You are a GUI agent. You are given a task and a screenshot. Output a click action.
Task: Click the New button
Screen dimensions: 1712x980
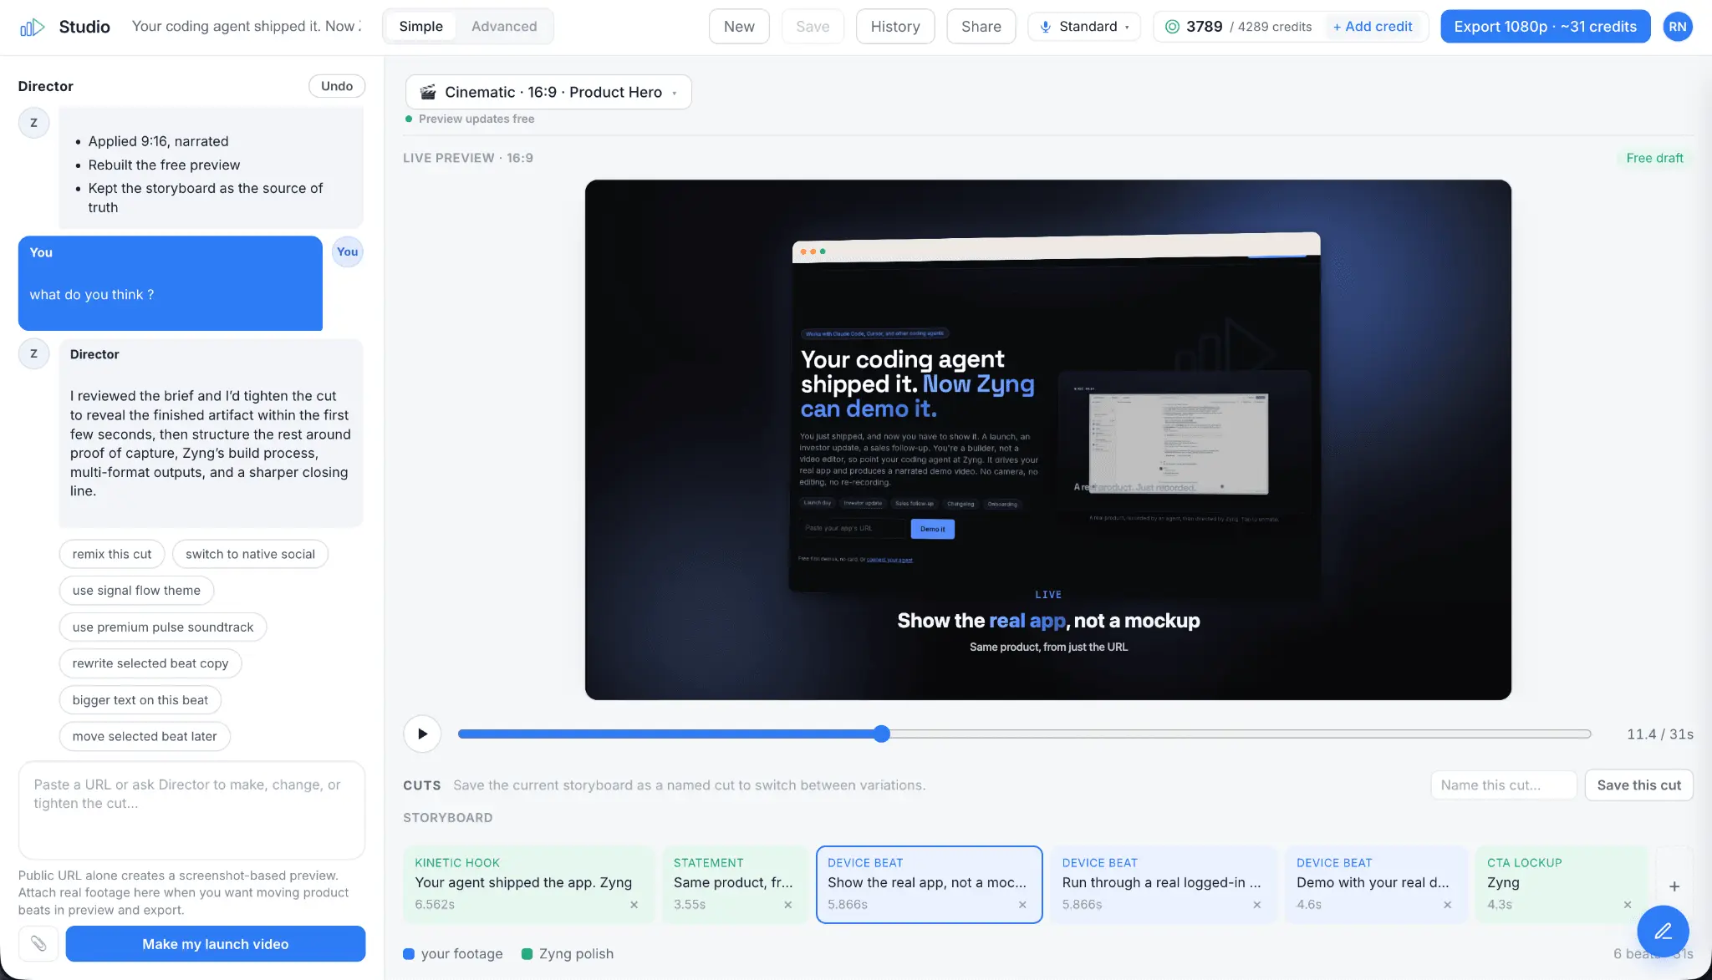pos(739,27)
